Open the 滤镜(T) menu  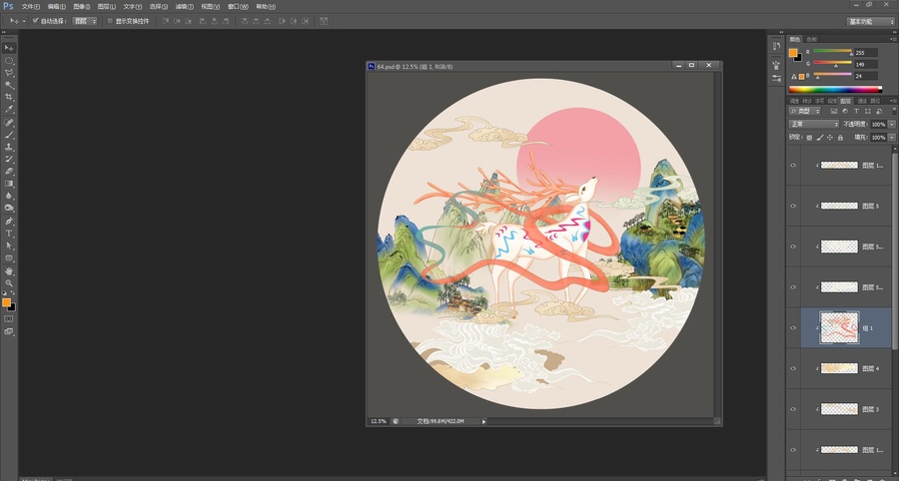point(184,6)
